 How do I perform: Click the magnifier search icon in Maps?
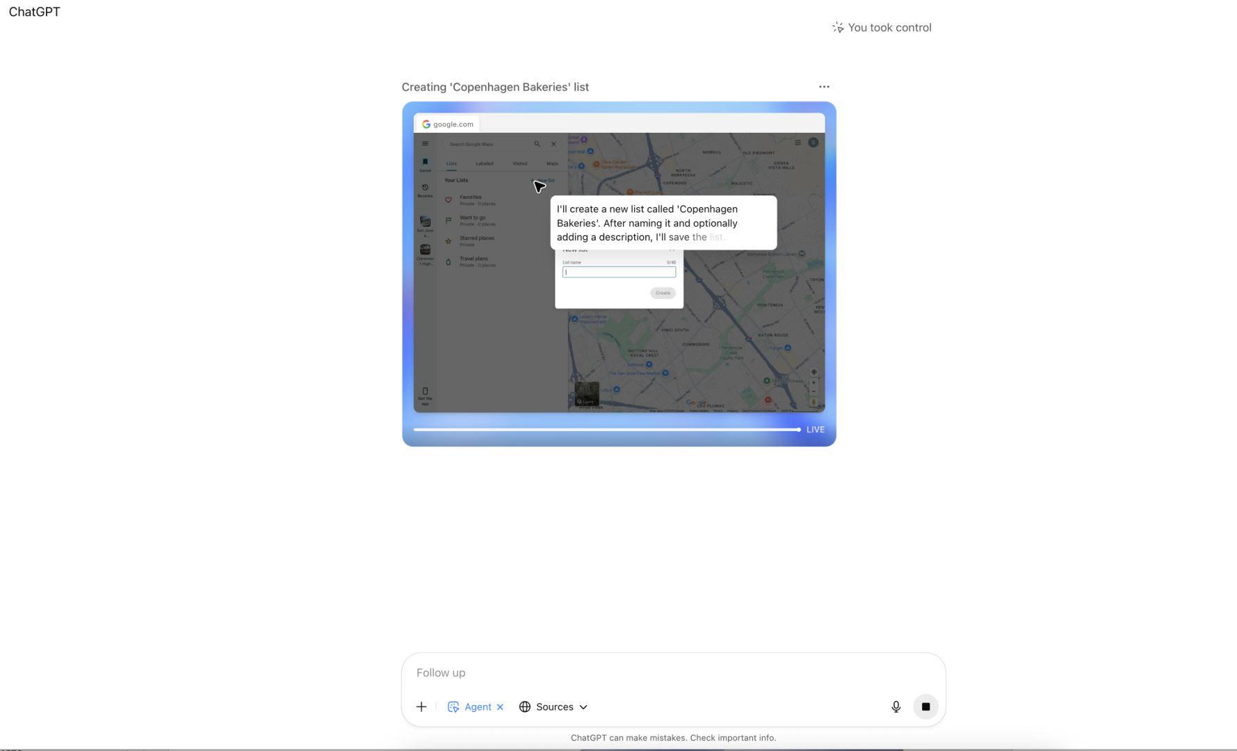coord(537,144)
